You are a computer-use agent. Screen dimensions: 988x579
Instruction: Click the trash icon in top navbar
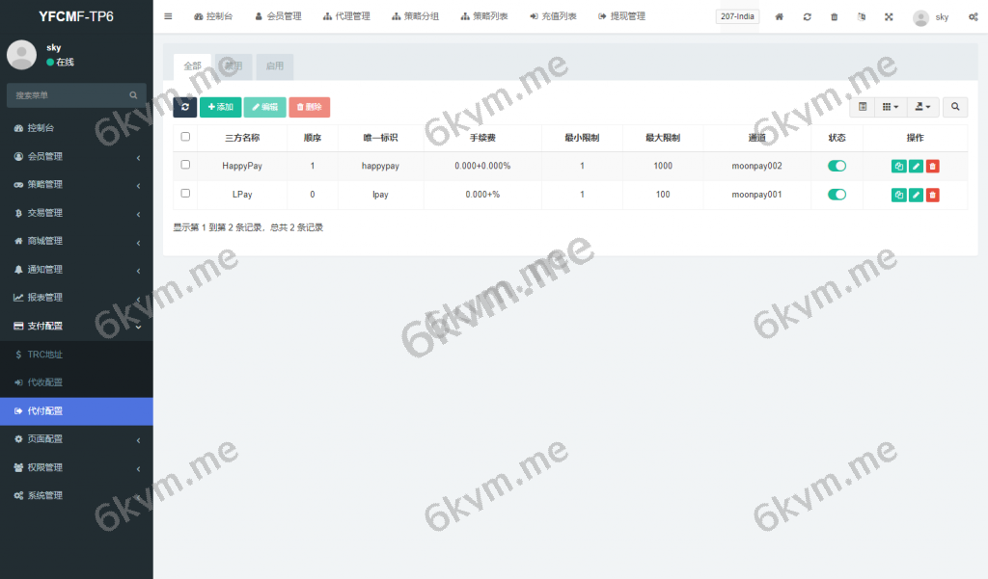tap(835, 16)
